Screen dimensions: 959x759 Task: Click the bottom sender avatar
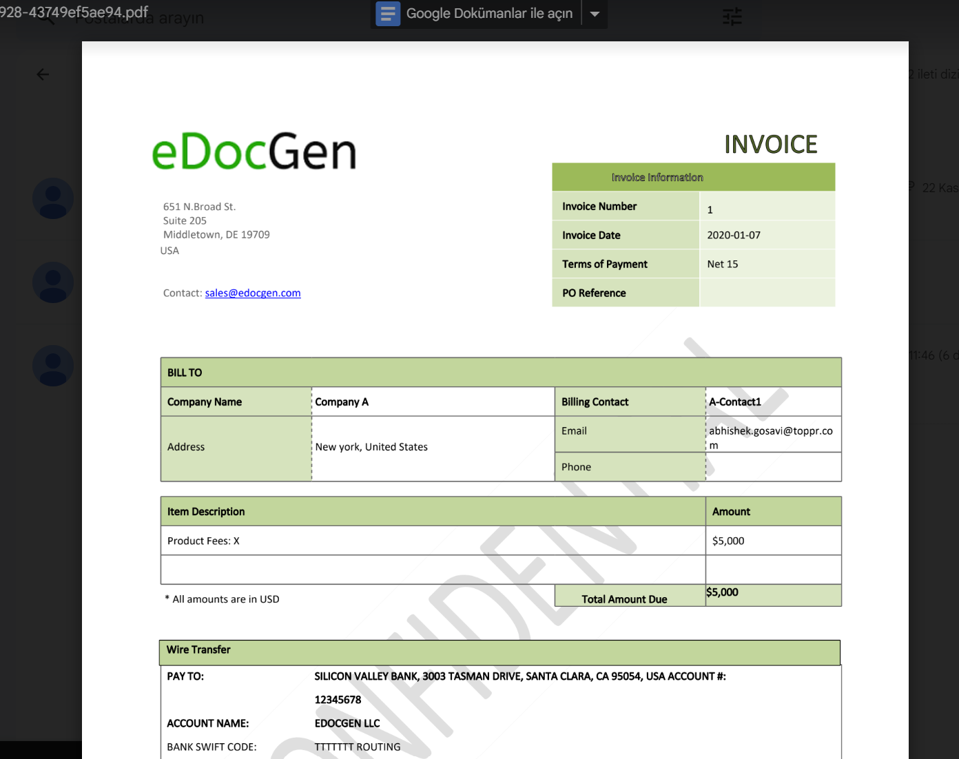(x=52, y=366)
